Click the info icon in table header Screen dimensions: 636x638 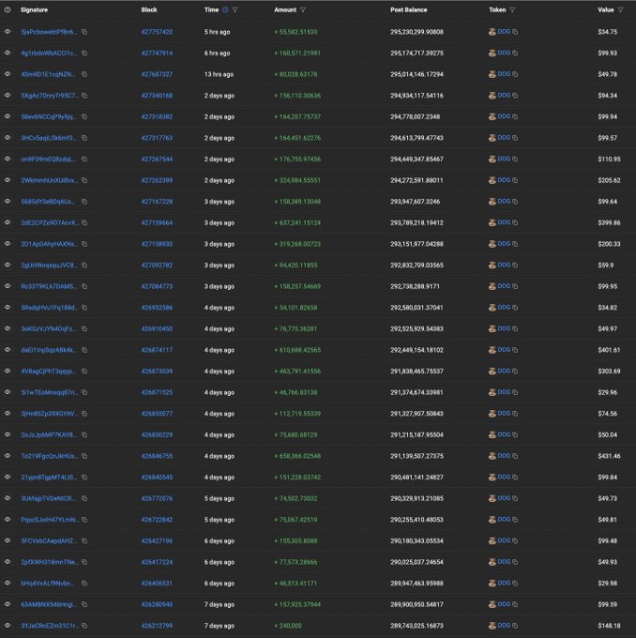[8, 9]
